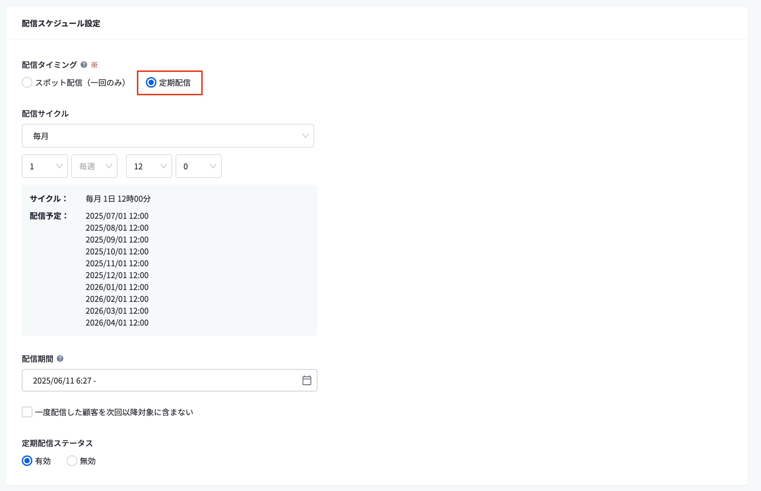
Task: Open disabled 毎週 dropdown
Action: tap(94, 166)
